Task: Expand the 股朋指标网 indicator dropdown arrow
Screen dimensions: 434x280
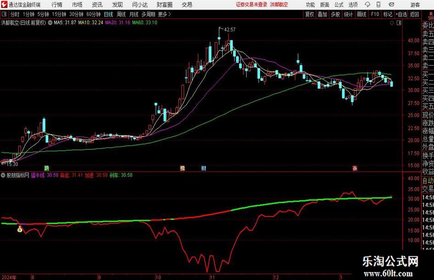Action: (3, 175)
